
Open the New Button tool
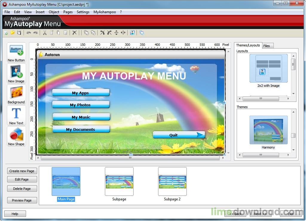pyautogui.click(x=16, y=52)
